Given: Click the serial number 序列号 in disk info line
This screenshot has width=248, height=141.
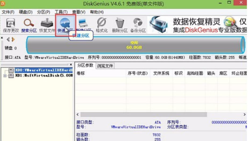Looking at the screenshot, I should pos(114,57).
